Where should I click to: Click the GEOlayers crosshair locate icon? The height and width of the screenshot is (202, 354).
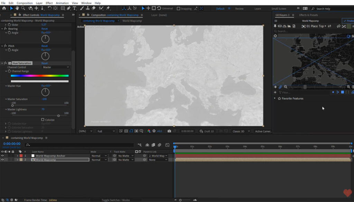[x=275, y=36]
